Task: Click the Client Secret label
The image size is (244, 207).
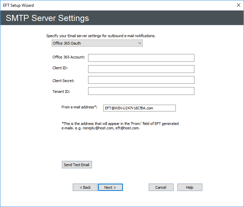Action: 63,81
